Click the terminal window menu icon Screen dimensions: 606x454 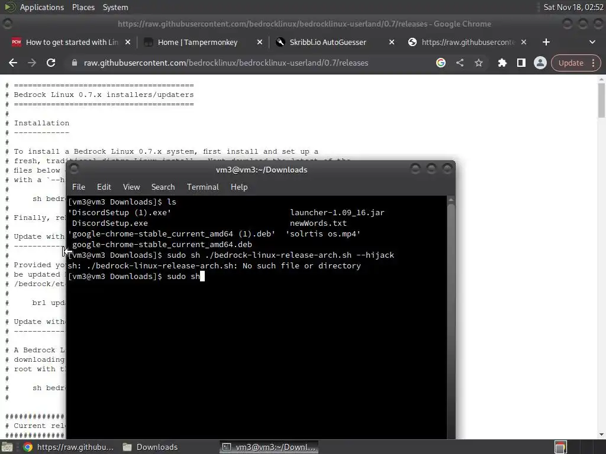click(x=74, y=168)
